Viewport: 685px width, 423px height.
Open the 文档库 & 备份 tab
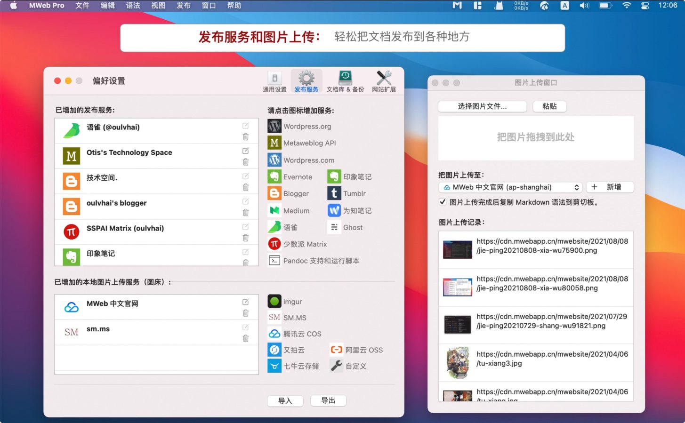(x=345, y=82)
